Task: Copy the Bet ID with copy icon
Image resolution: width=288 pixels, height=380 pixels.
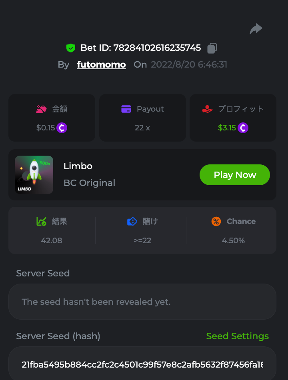Action: click(212, 48)
